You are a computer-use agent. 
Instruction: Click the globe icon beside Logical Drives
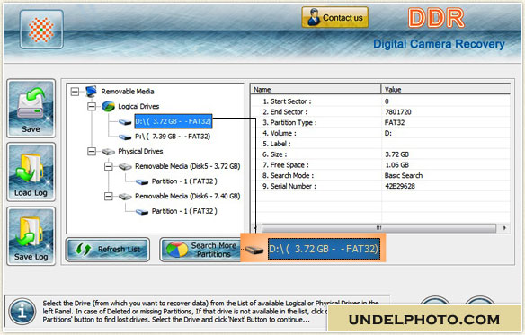coord(109,106)
